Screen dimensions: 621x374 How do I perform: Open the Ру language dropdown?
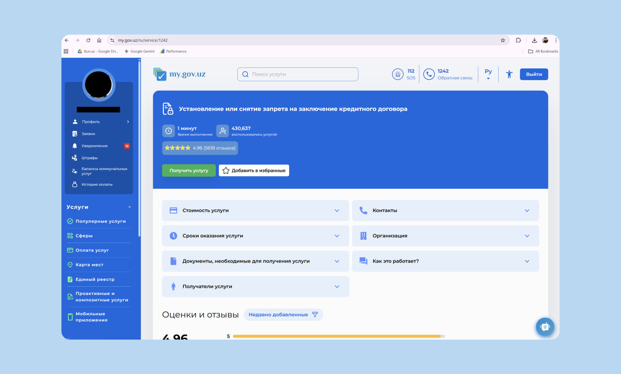[x=488, y=74]
